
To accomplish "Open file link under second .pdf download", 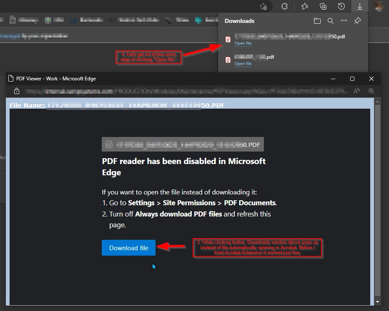I will pos(243,64).
